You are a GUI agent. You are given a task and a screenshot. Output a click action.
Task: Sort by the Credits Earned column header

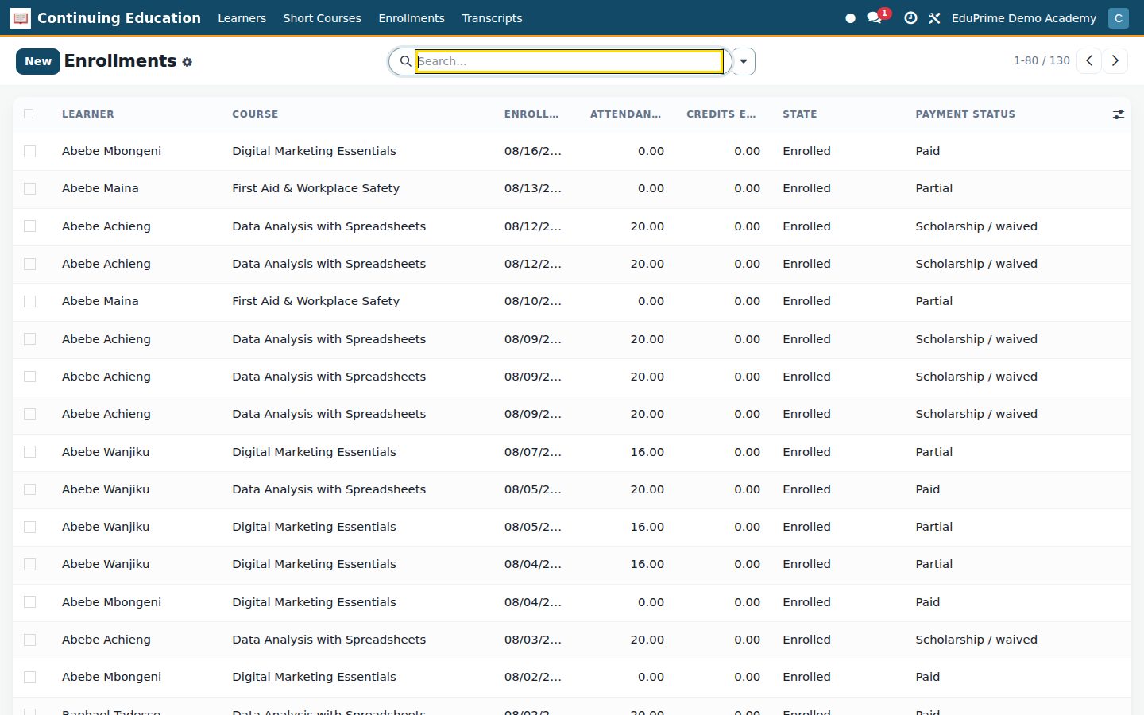tap(721, 114)
